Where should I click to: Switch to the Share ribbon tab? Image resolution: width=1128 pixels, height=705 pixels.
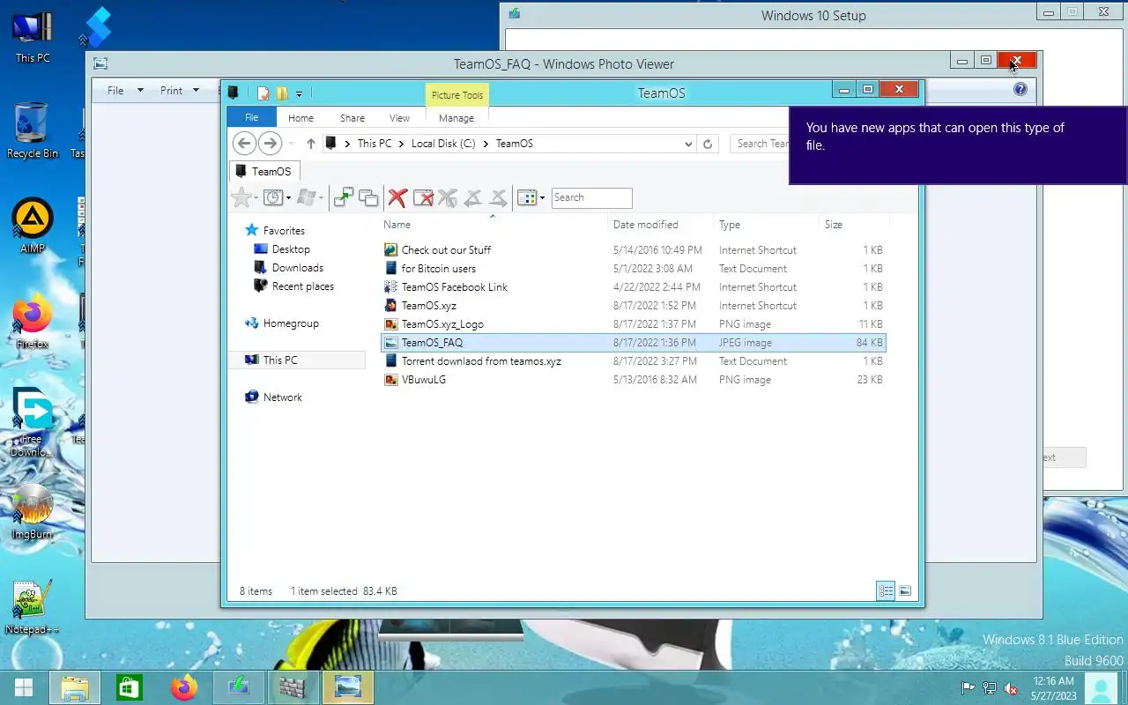tap(352, 117)
